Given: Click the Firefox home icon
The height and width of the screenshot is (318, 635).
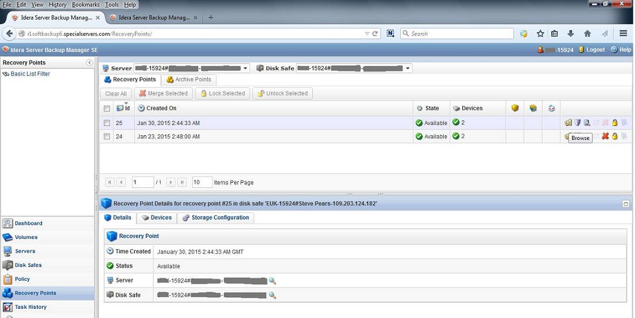Looking at the screenshot, I should click(x=587, y=34).
